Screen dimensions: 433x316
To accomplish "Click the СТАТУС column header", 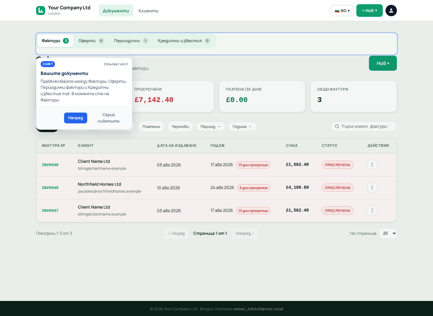I will pos(330,145).
